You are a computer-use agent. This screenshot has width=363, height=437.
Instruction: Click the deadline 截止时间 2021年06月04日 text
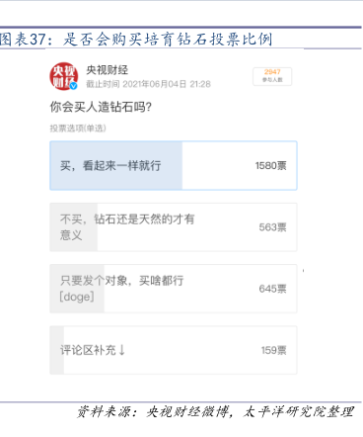(148, 84)
